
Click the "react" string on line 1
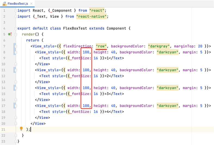coord(97,11)
